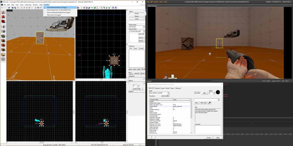Expand the Texture group dropdown
Viewport: 293px width, 146px height.
(x=143, y=27)
